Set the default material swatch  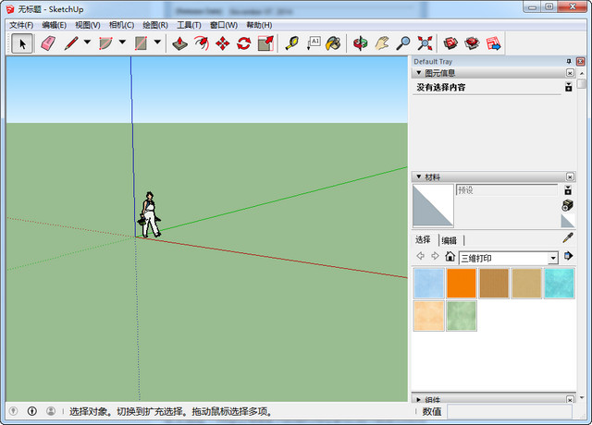[568, 221]
